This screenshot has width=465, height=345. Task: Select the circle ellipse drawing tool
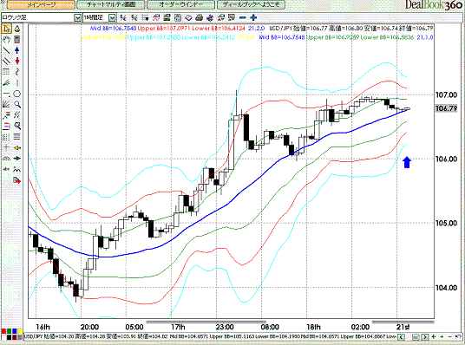click(x=17, y=94)
